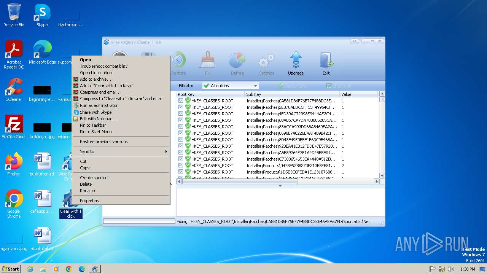The image size is (487, 274).
Task: Open the title bar options dropdown button
Action: click(x=354, y=41)
